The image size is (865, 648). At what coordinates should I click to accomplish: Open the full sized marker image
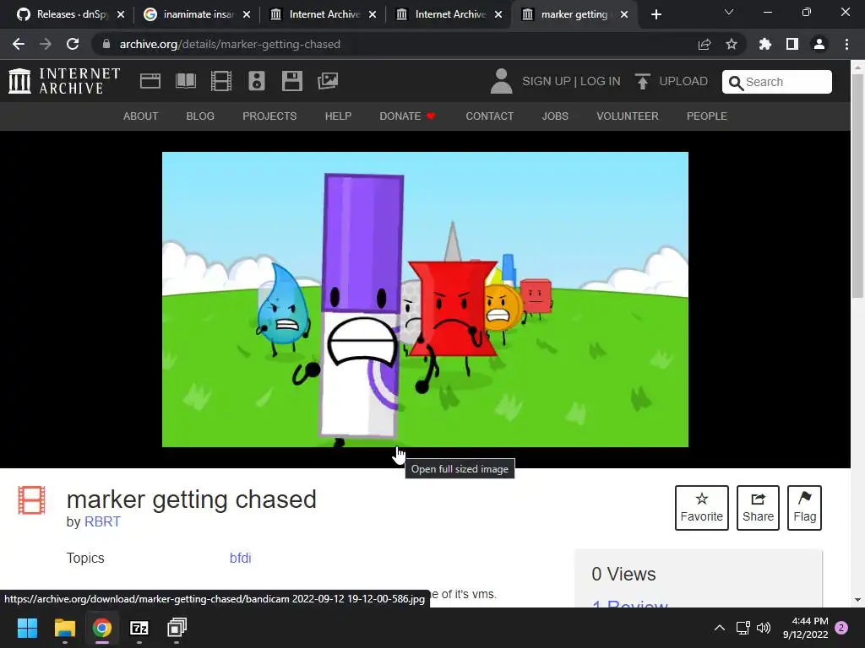pyautogui.click(x=426, y=300)
